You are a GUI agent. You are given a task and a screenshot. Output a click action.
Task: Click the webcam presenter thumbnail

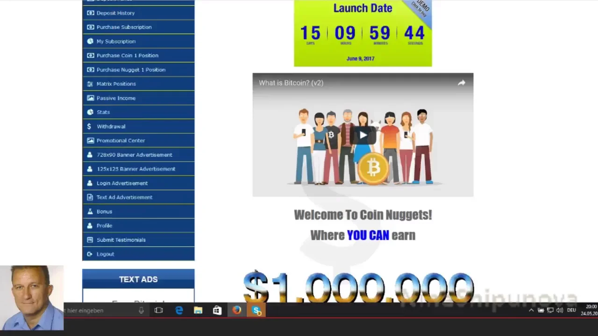pos(32,298)
